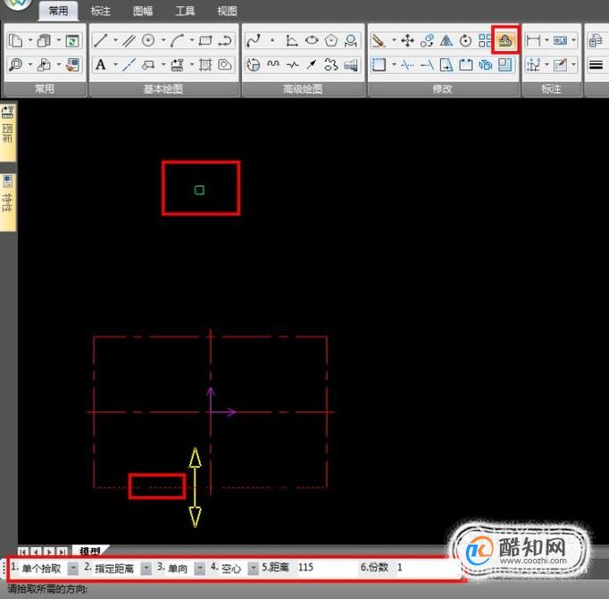
Task: Switch to the 标注 ribbon tab
Action: pyautogui.click(x=100, y=11)
